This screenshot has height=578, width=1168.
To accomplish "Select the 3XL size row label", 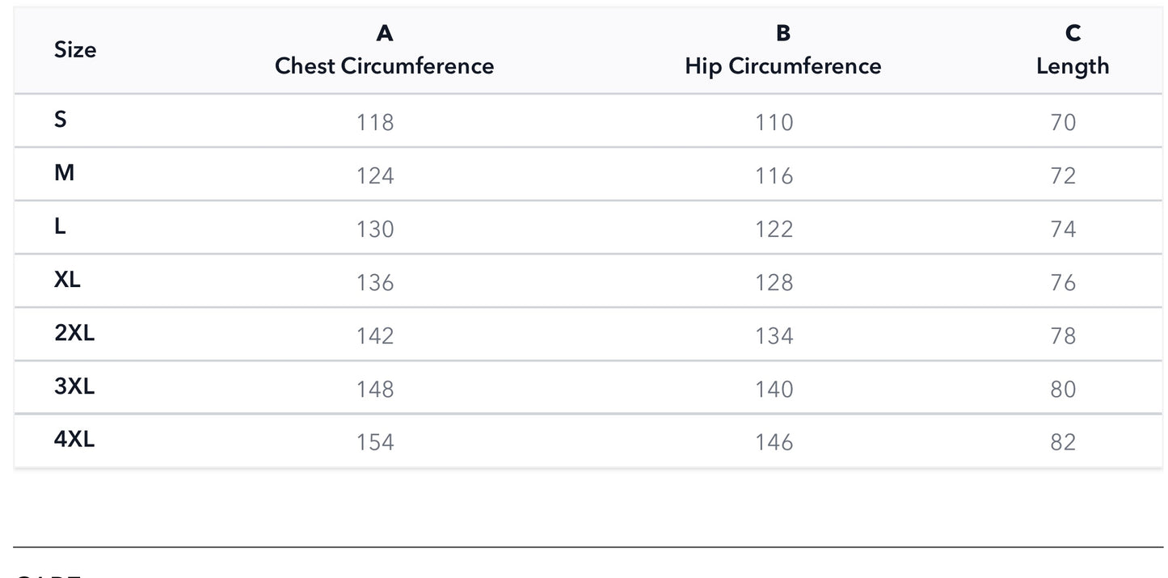I will (x=74, y=386).
